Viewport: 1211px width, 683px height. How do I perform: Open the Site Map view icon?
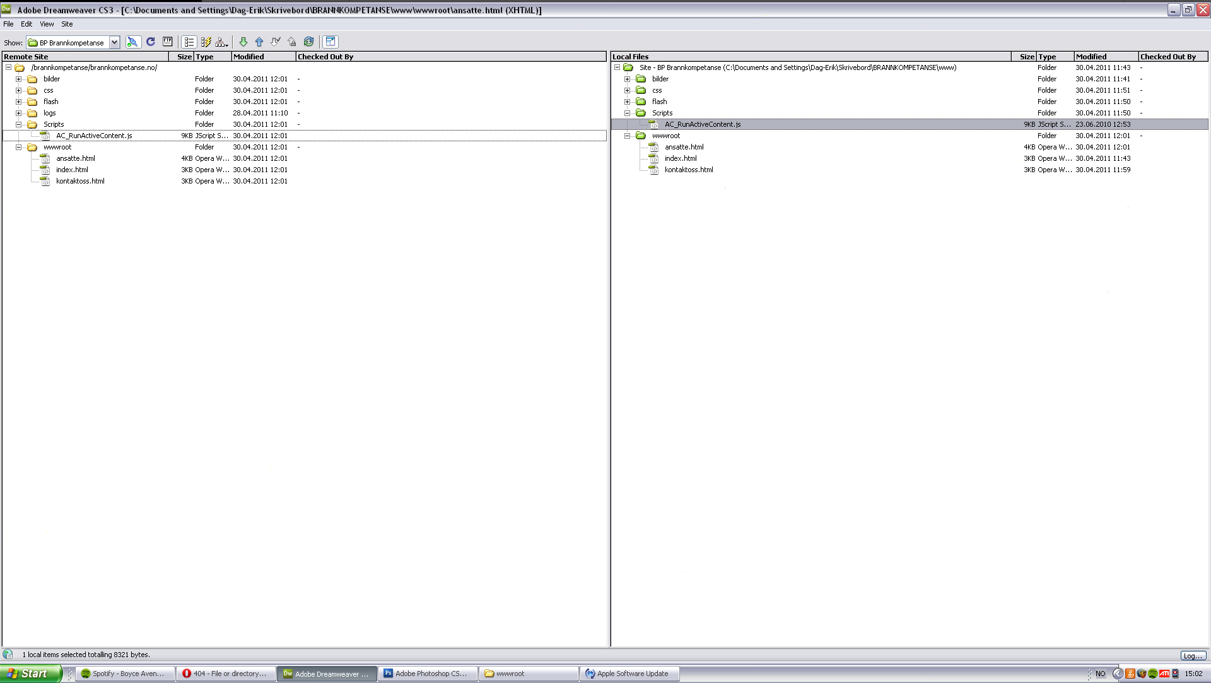pos(221,42)
